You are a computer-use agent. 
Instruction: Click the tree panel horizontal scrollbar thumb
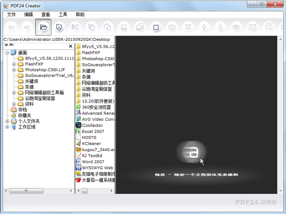coord(26,191)
